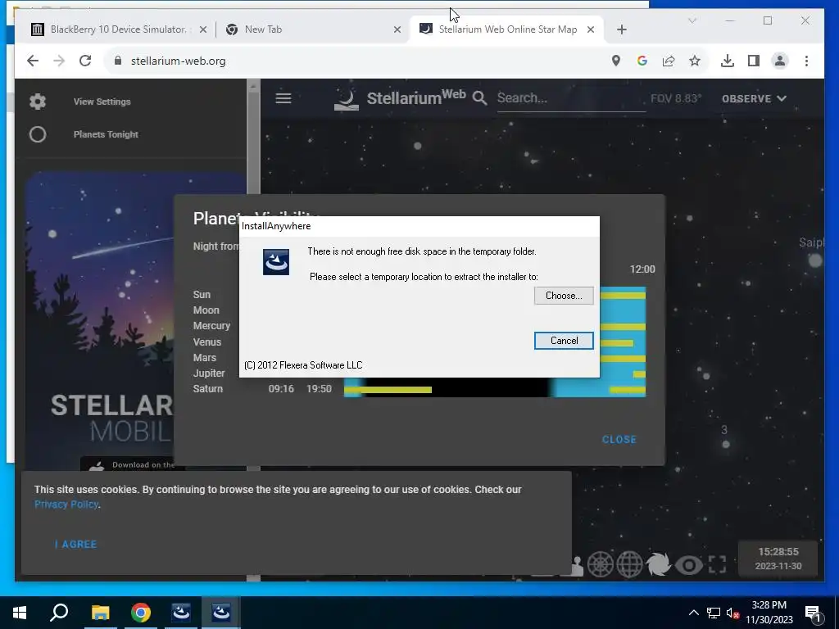
Task: Close the BlackBerry Simulator tab
Action: point(203,30)
